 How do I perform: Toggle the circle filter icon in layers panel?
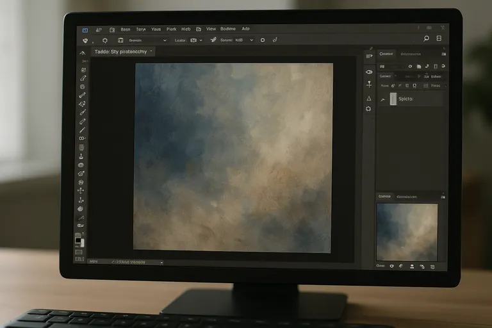click(x=409, y=66)
